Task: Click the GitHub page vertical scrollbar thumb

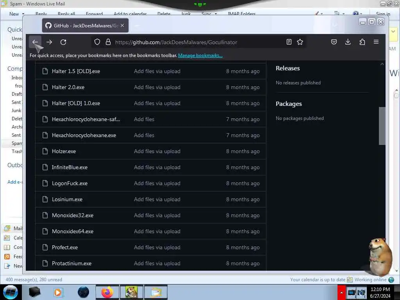Action: [x=382, y=126]
